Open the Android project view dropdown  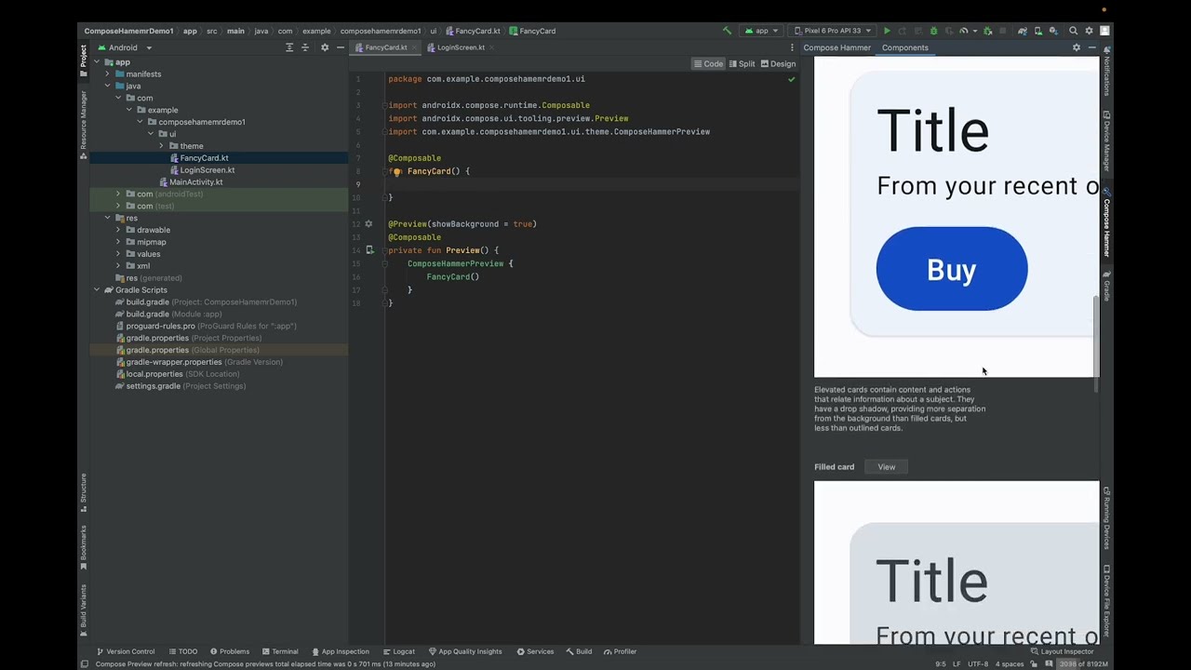[123, 47]
